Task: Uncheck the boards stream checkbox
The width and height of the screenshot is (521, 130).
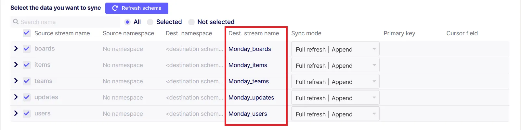Action: pyautogui.click(x=27, y=49)
